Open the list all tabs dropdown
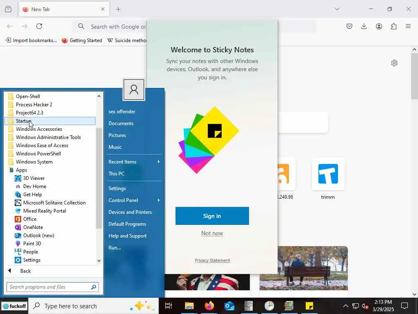The height and width of the screenshot is (314, 418). (x=337, y=9)
